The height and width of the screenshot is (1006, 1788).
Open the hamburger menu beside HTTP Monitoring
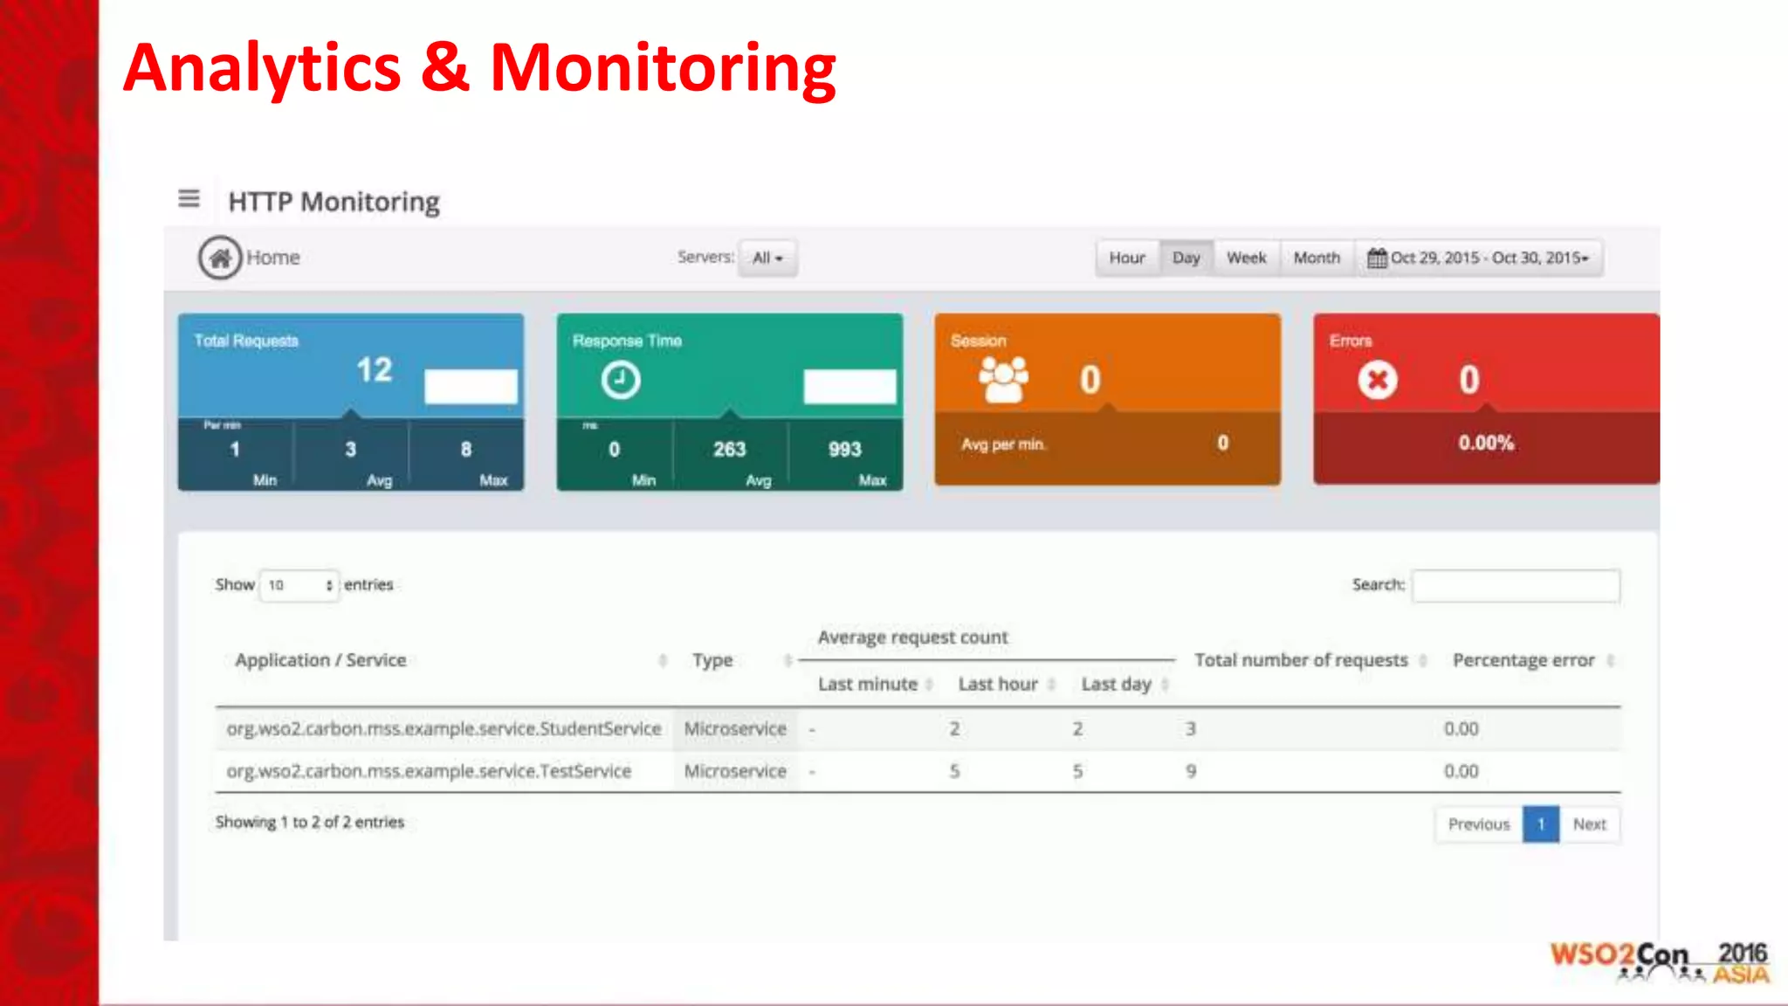(189, 199)
